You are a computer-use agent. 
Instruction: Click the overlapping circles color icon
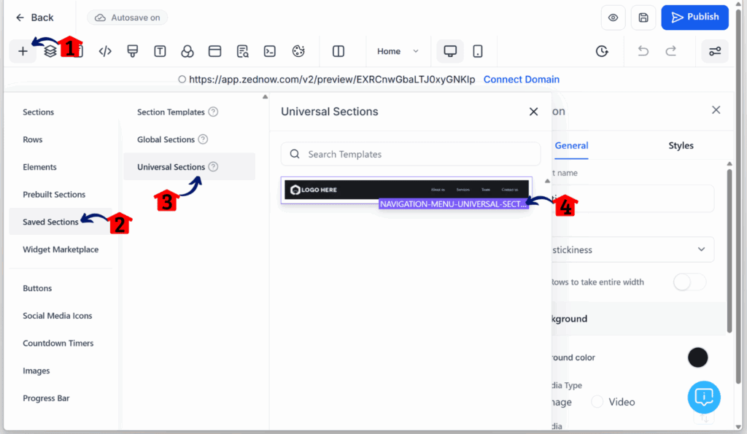click(187, 52)
